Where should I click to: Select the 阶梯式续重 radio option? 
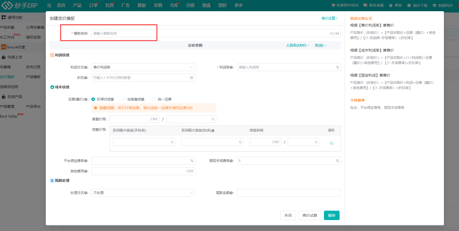click(x=93, y=99)
